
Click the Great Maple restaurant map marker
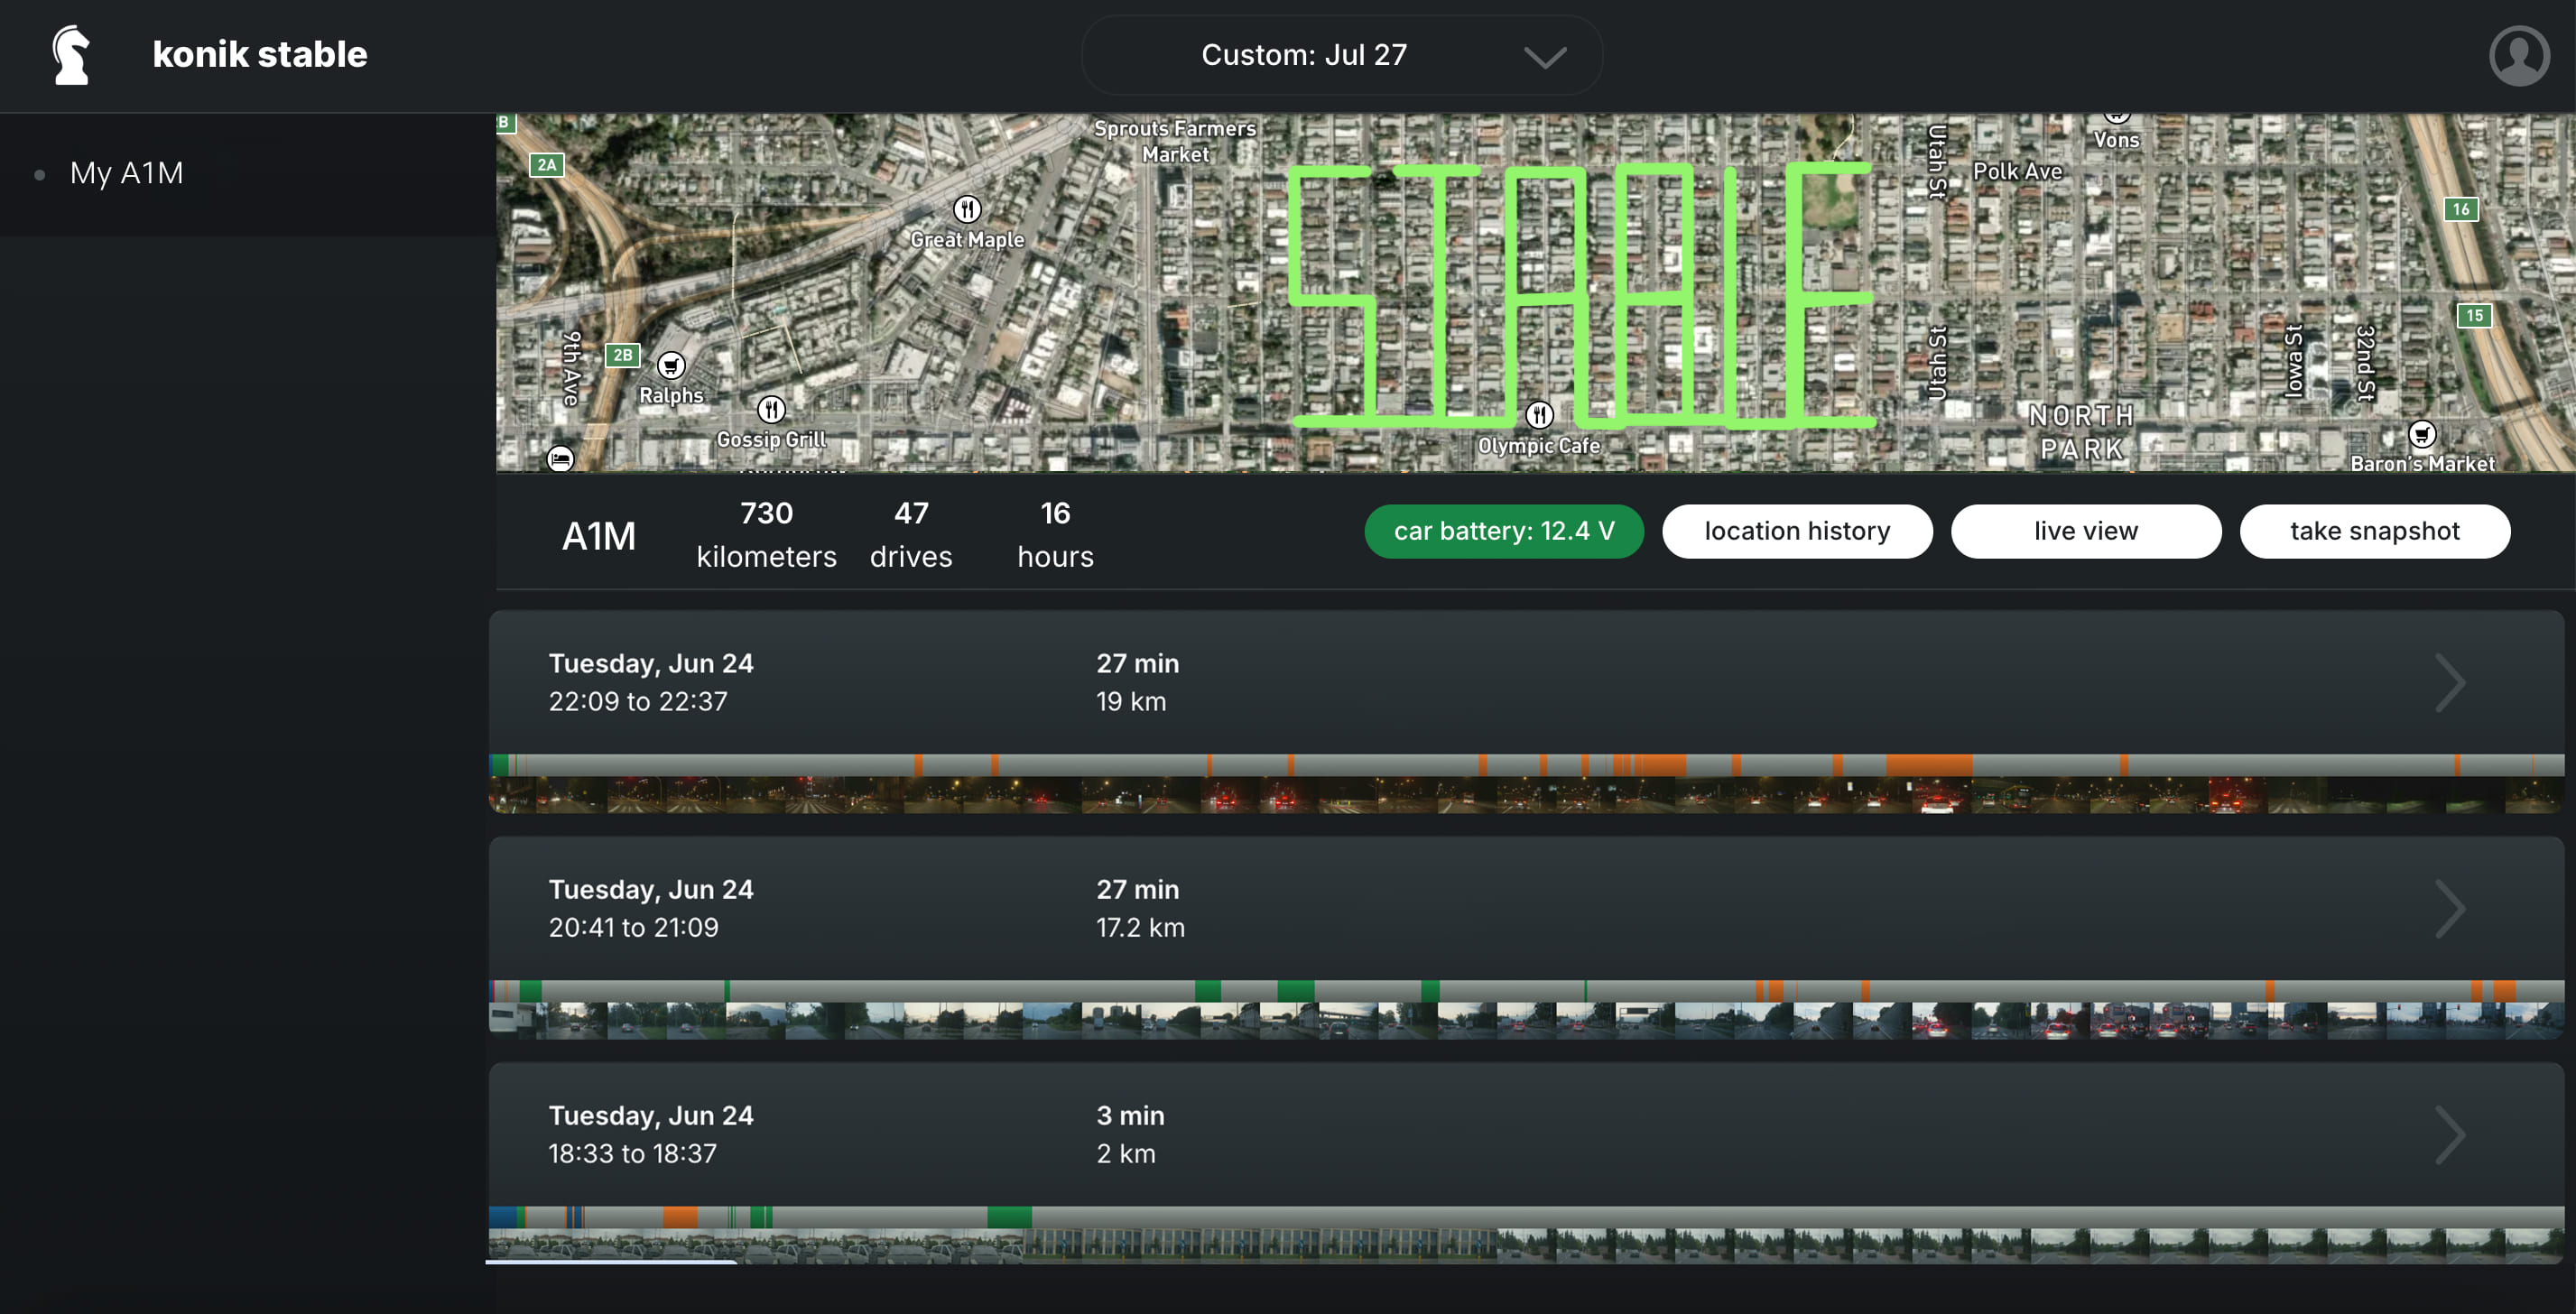pyautogui.click(x=967, y=209)
